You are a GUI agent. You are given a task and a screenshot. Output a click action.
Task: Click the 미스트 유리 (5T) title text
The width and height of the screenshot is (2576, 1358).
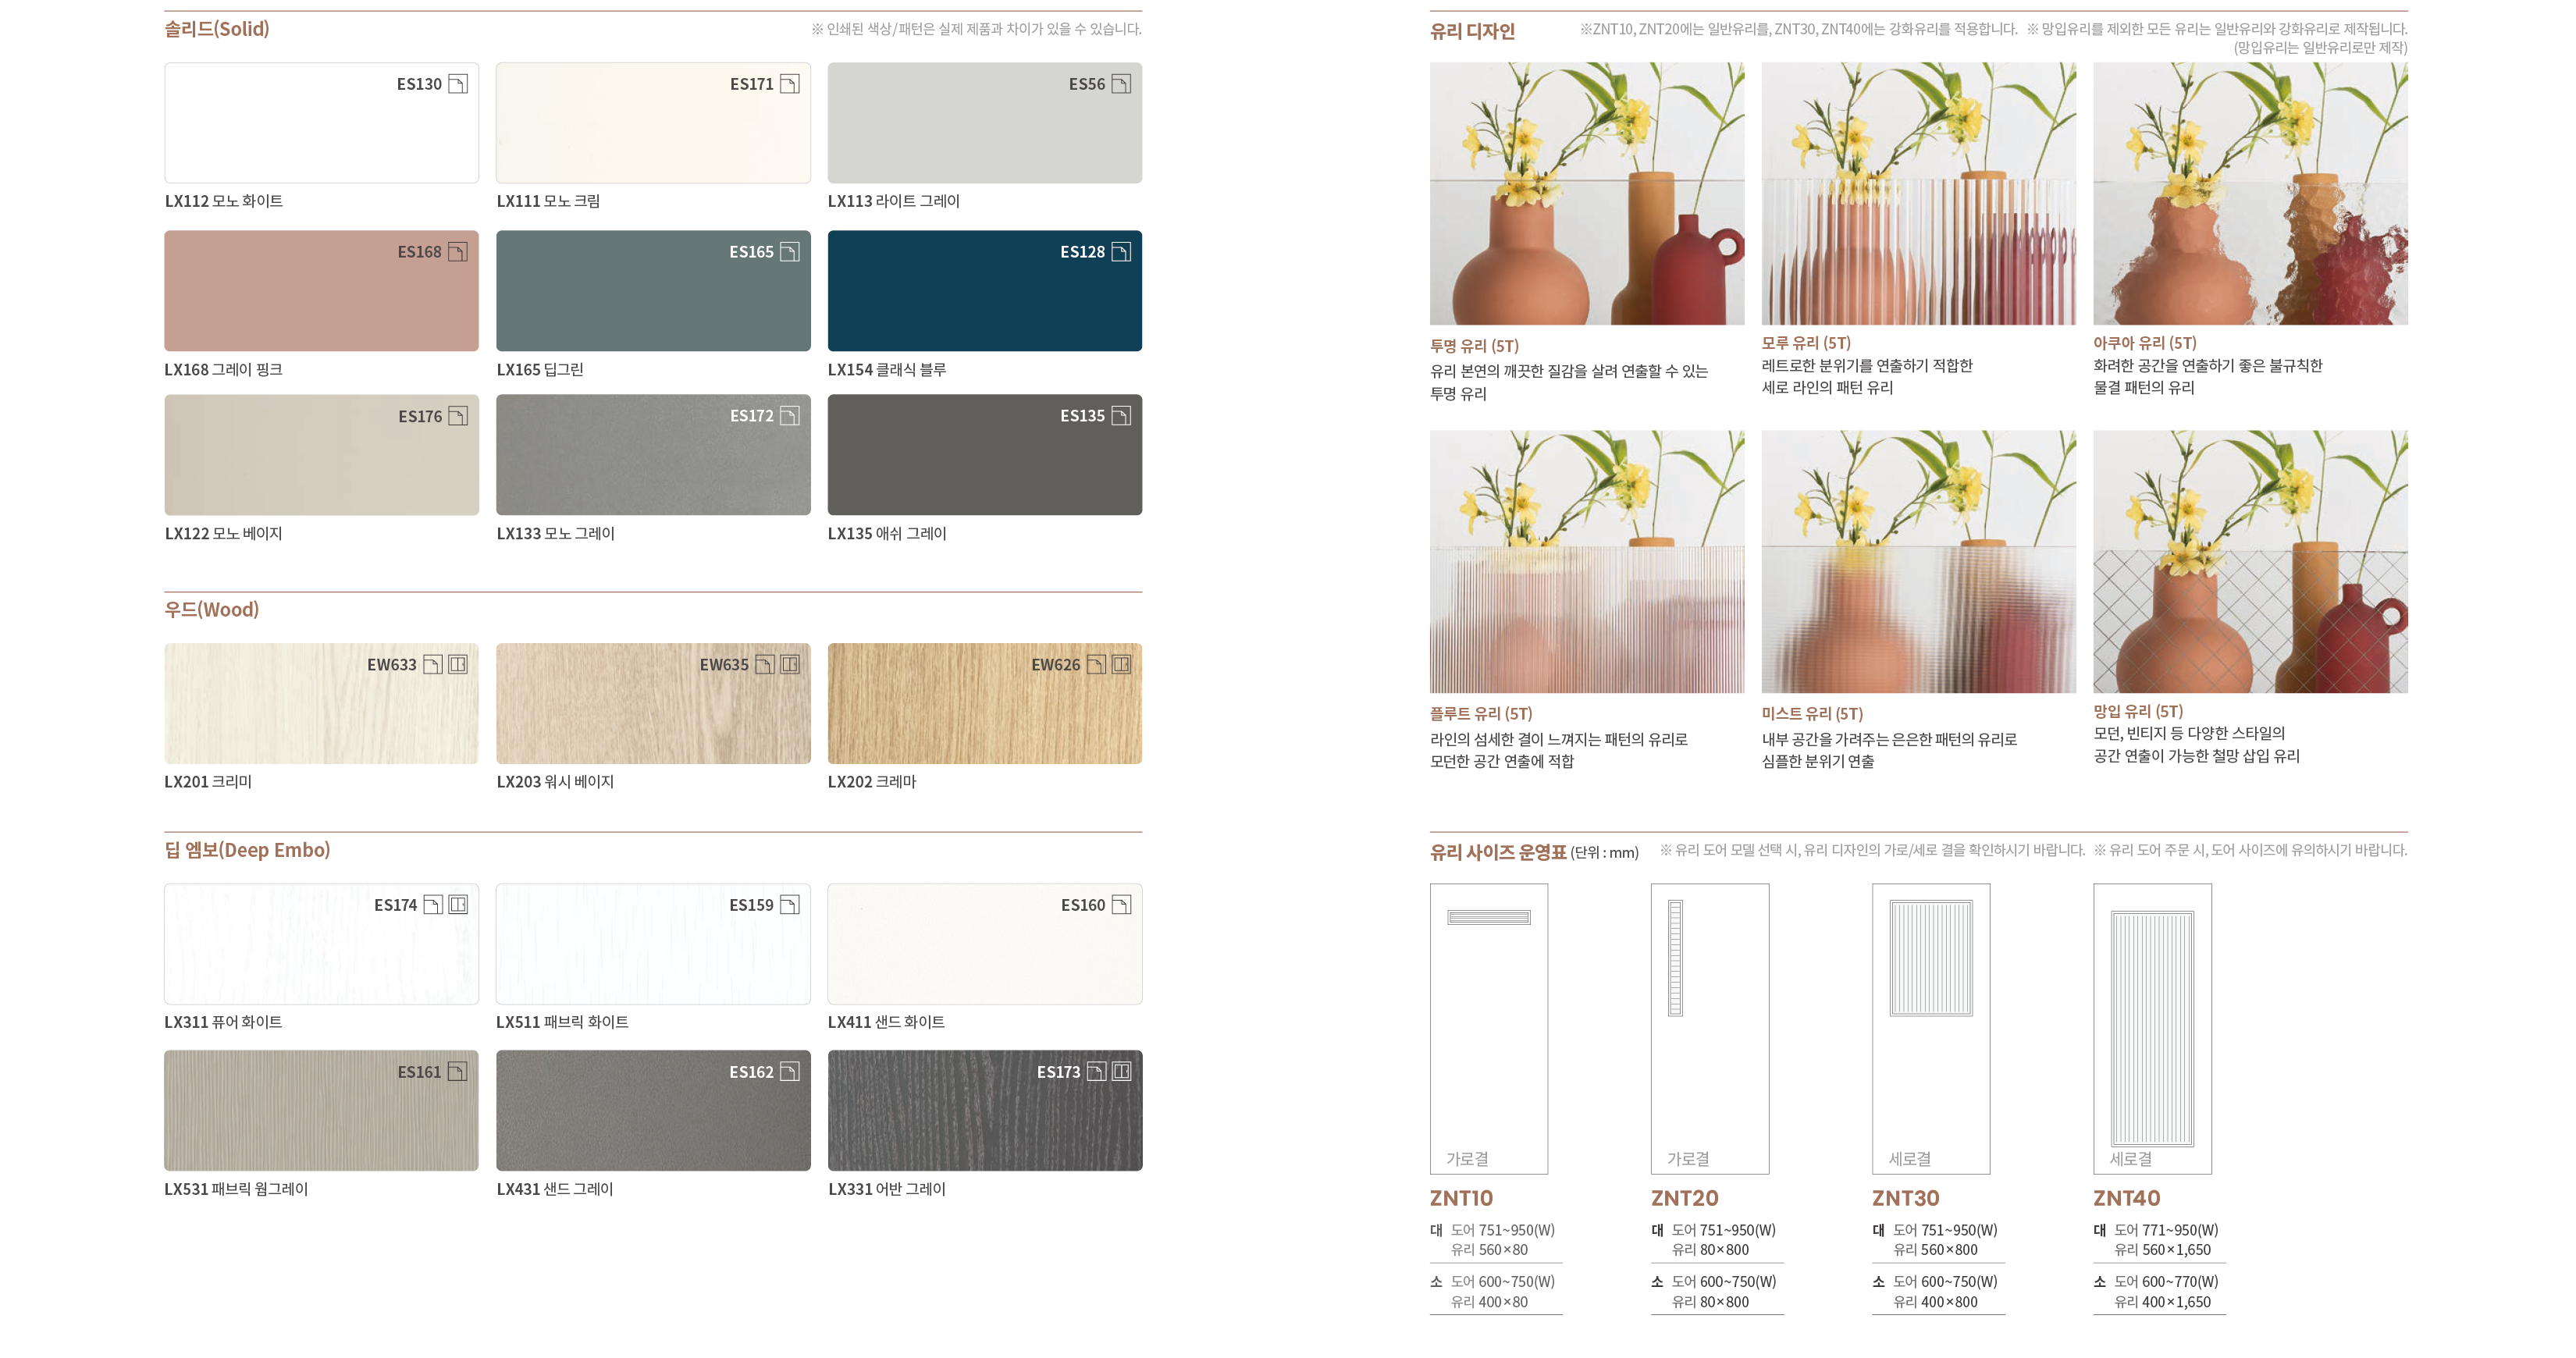point(1812,714)
